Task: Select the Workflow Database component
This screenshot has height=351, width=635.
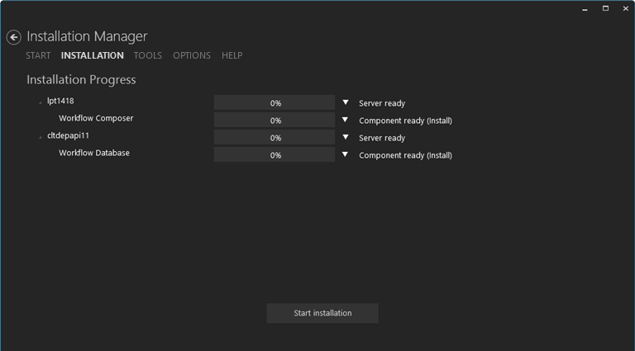Action: point(94,153)
